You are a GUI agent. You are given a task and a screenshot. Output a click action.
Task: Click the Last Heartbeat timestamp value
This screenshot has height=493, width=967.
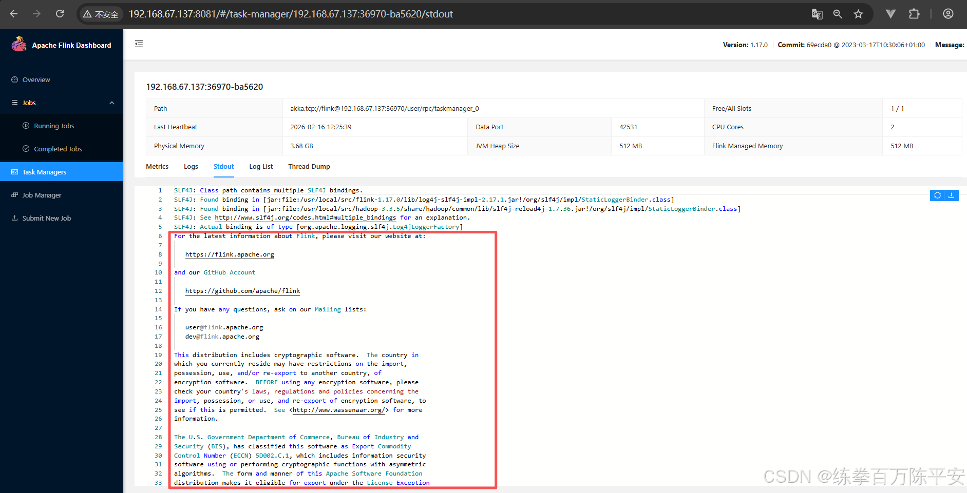321,127
